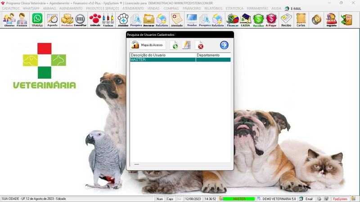The height and width of the screenshot is (202, 360).
Task: Open the Fornece suppliers icon
Action: (x=22, y=20)
